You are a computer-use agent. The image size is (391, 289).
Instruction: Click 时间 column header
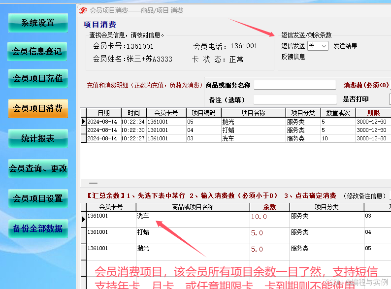point(133,113)
